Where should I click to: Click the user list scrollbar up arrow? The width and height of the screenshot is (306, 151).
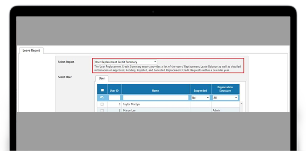tap(241, 103)
